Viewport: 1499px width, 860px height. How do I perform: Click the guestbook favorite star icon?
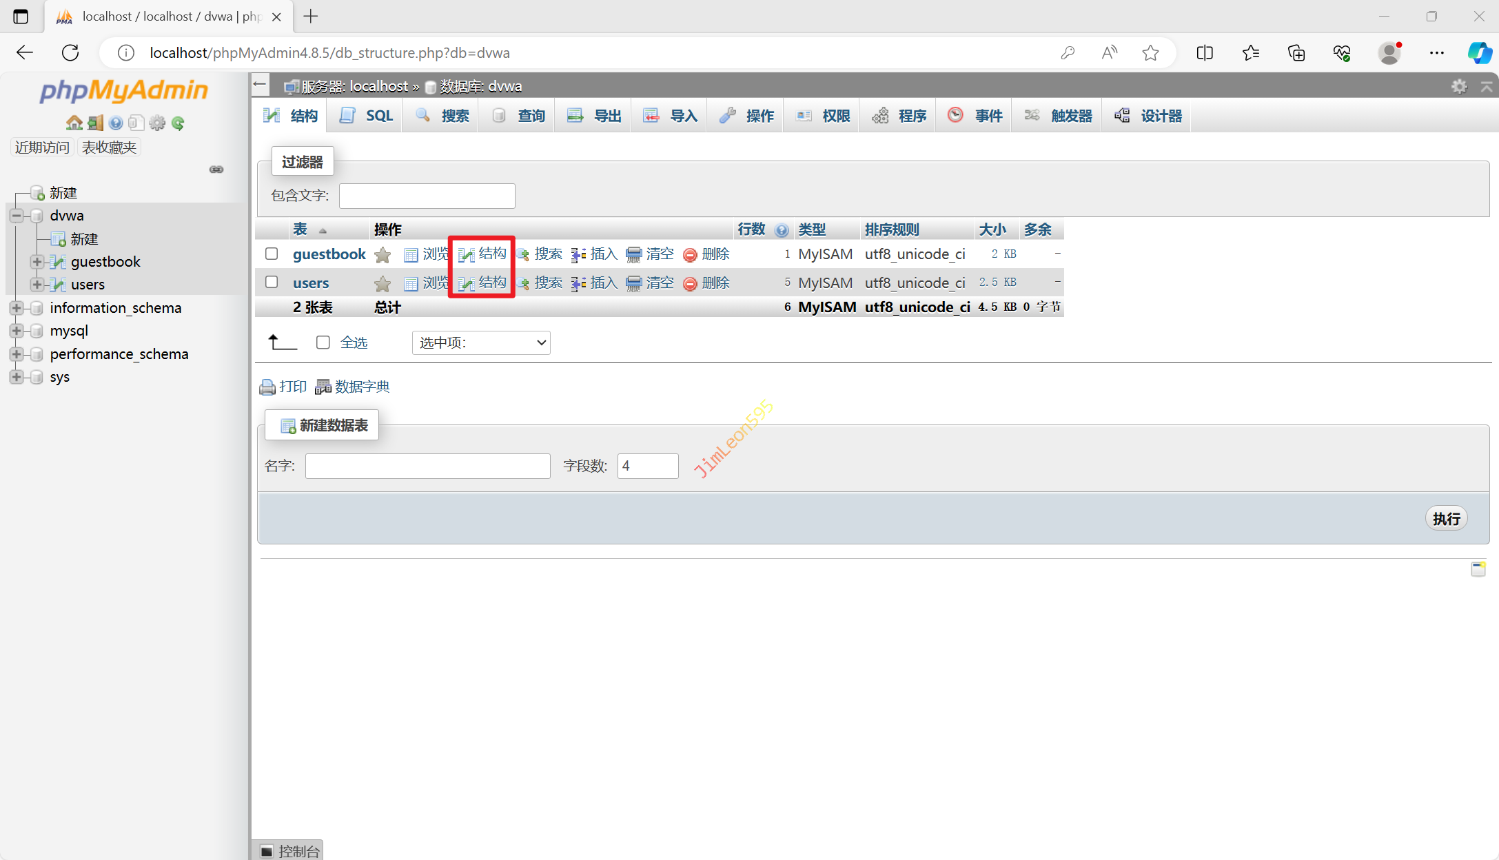point(383,255)
